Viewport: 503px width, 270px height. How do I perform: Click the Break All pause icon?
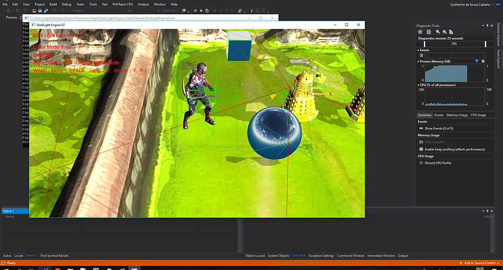click(195, 11)
